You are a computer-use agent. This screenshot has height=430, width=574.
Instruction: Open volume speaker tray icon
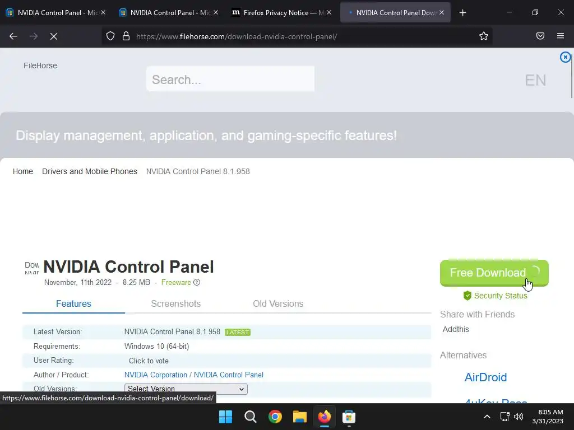pyautogui.click(x=519, y=417)
